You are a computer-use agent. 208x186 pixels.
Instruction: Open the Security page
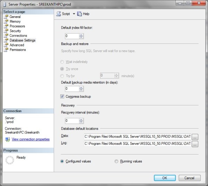coord(15,31)
